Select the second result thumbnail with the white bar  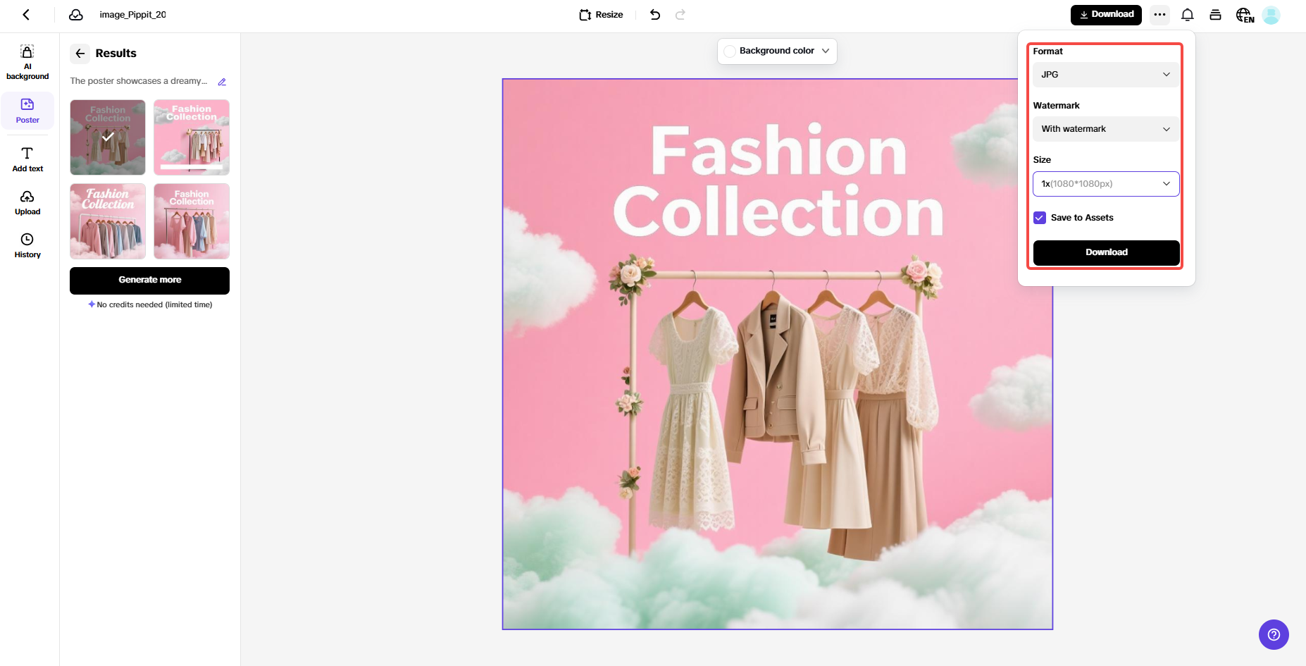tap(192, 137)
